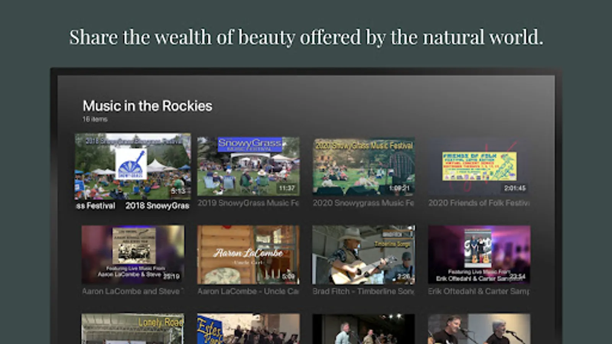Open Aaron LaCombe and Steve video thumbnail
This screenshot has height=344, width=612.
(x=133, y=255)
